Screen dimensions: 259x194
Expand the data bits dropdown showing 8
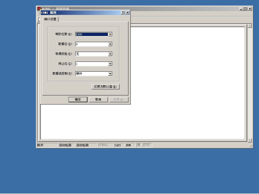(110, 44)
